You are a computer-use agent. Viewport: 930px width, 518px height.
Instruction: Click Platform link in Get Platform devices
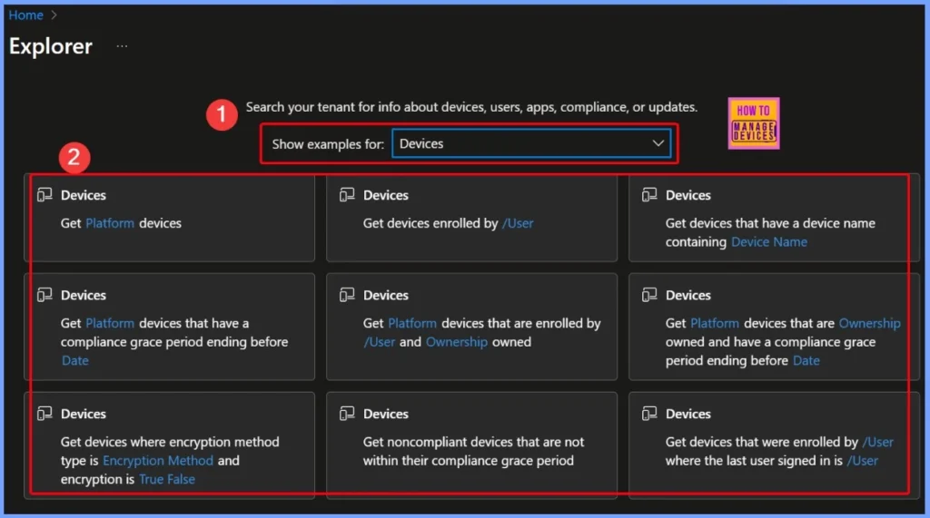click(x=110, y=223)
